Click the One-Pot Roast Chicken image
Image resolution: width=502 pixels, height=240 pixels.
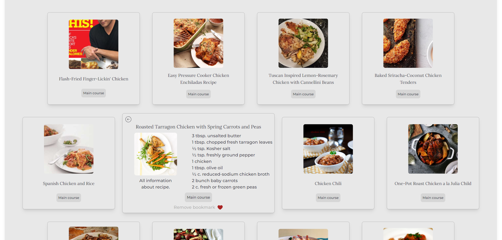coord(433,149)
